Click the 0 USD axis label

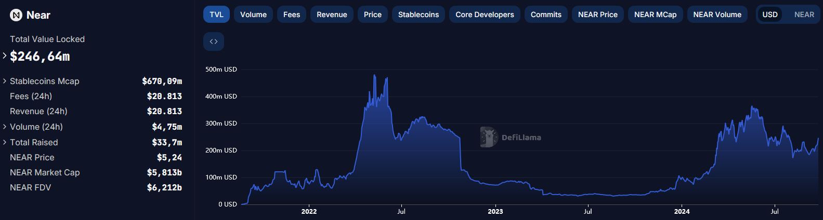pos(228,204)
